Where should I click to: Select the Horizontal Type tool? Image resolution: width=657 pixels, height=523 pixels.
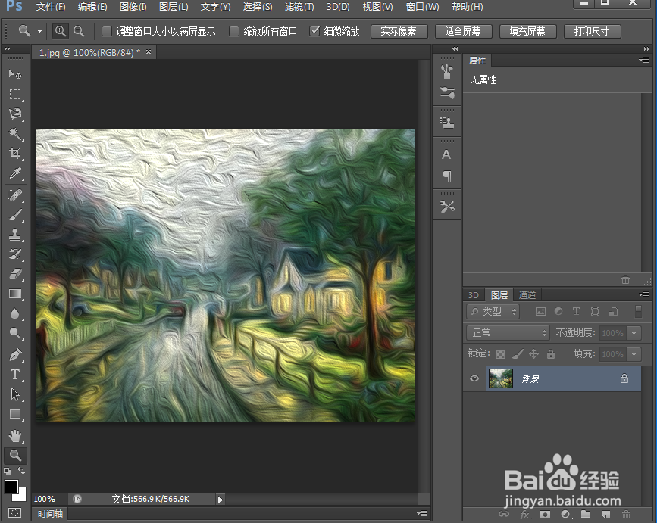pyautogui.click(x=15, y=375)
